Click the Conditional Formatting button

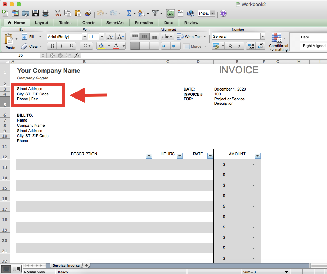(x=278, y=42)
